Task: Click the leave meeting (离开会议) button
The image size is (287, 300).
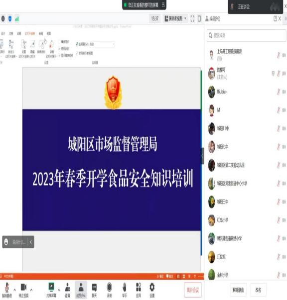Action: point(192,290)
